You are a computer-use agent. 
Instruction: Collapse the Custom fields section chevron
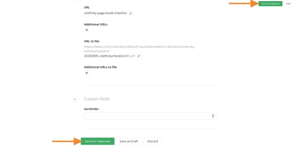click(75, 99)
